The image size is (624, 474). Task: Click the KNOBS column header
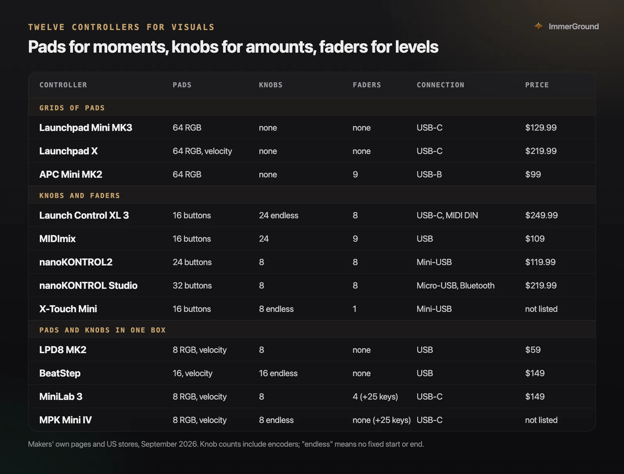click(271, 85)
